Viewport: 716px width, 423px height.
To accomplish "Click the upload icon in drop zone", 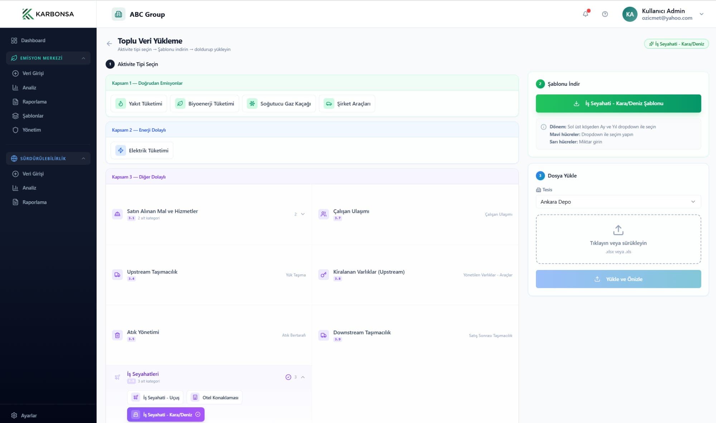I will tap(618, 230).
